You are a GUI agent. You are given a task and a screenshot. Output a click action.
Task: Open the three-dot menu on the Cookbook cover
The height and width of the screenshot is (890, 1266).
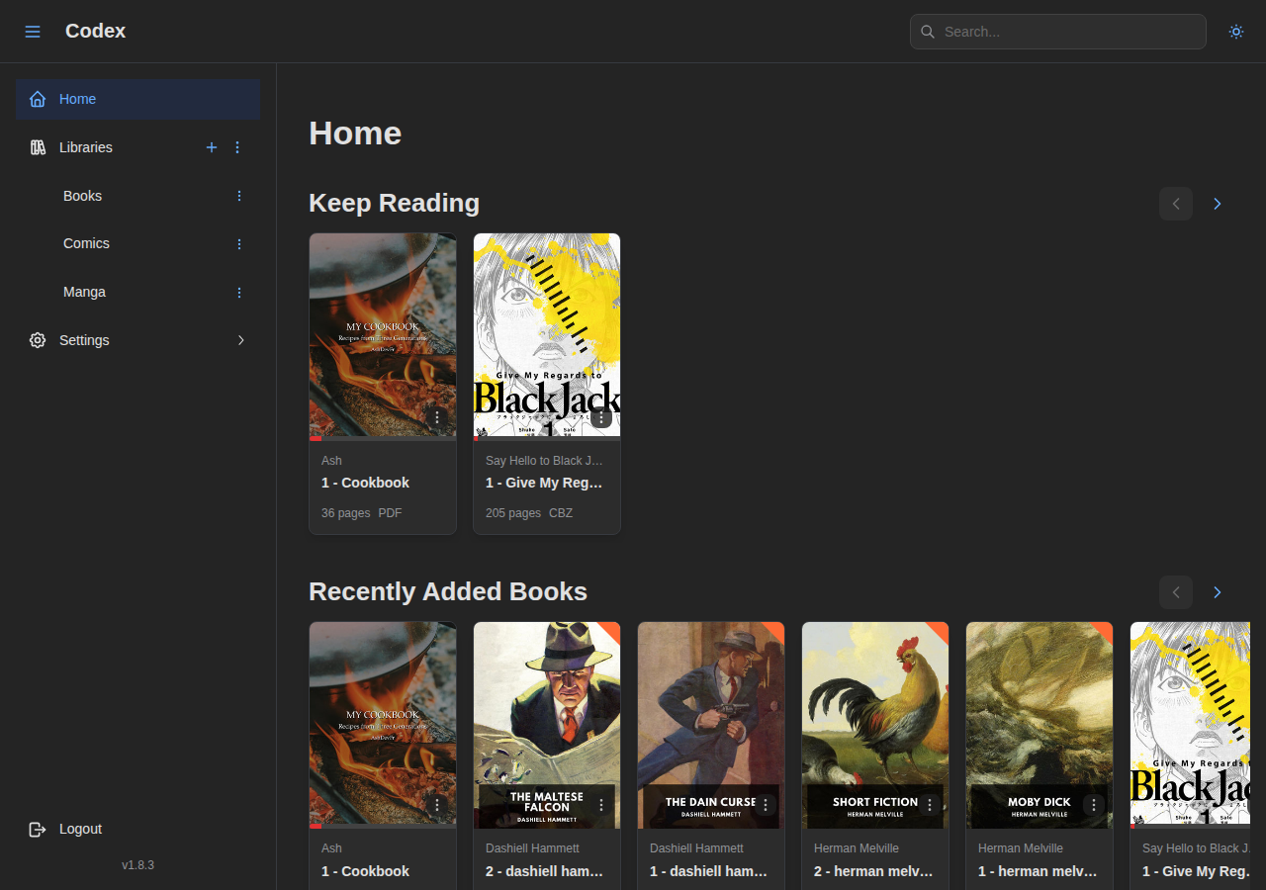(x=436, y=418)
